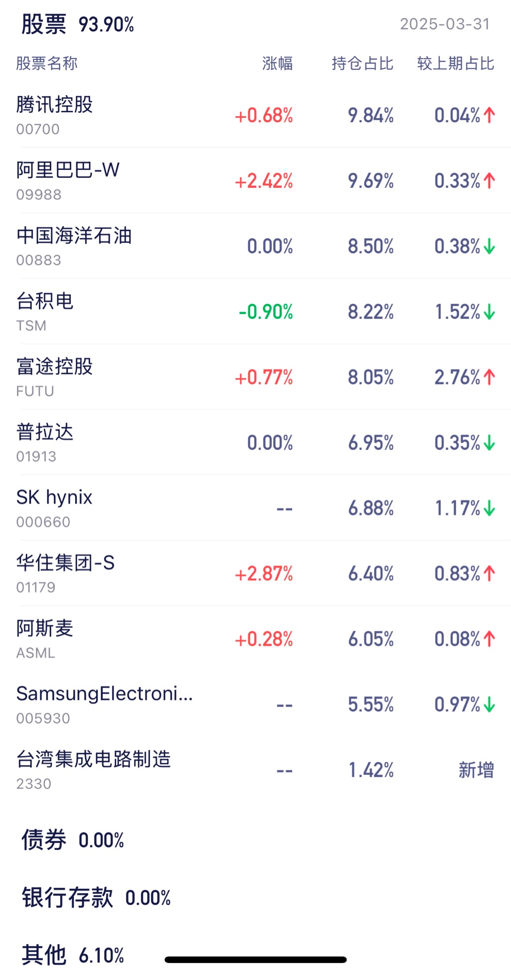
Task: Click the red up arrow in 腾讯控股 row
Action: (489, 116)
